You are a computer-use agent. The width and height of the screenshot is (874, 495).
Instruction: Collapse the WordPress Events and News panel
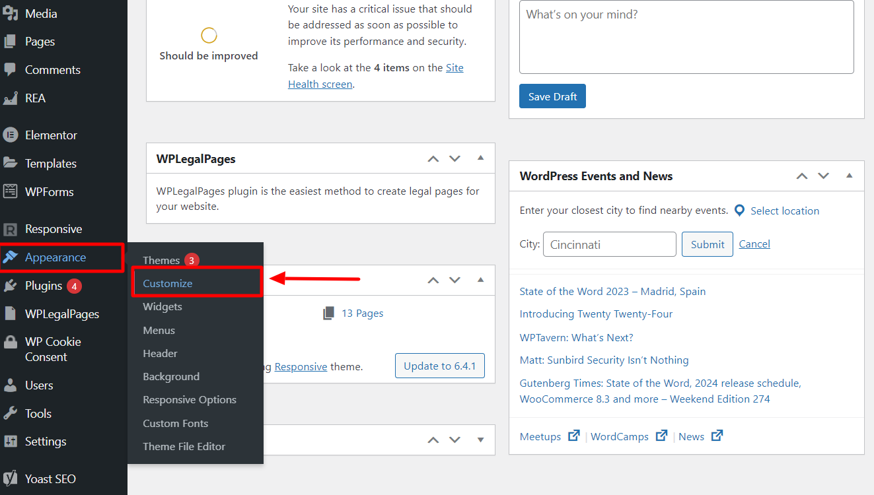(849, 176)
